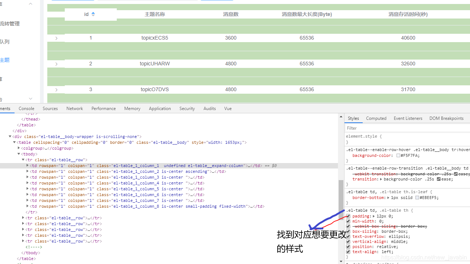The image size is (470, 264).
Task: Open the Performance tab
Action: [x=104, y=109]
